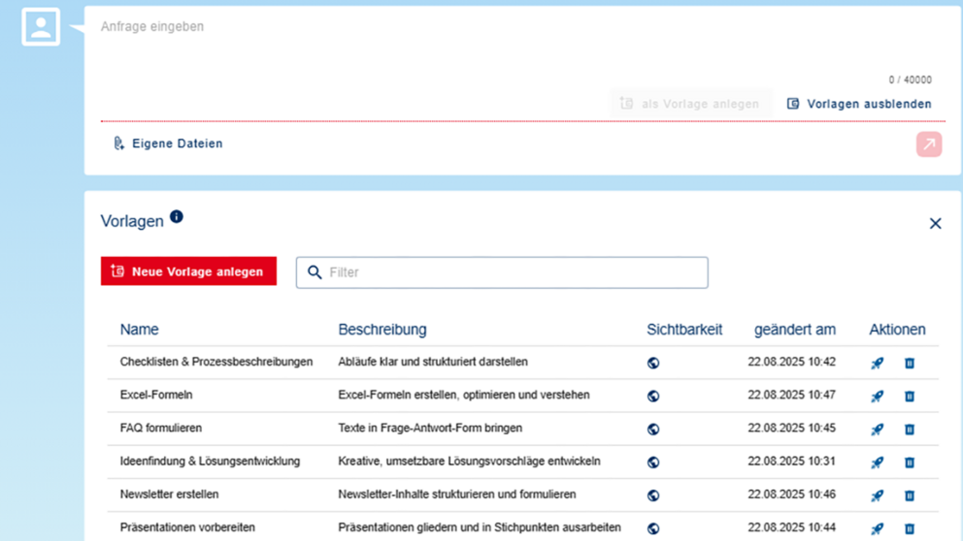963x541 pixels.
Task: Delete the Checklisten & Prozessbeschreibungen template
Action: click(910, 364)
